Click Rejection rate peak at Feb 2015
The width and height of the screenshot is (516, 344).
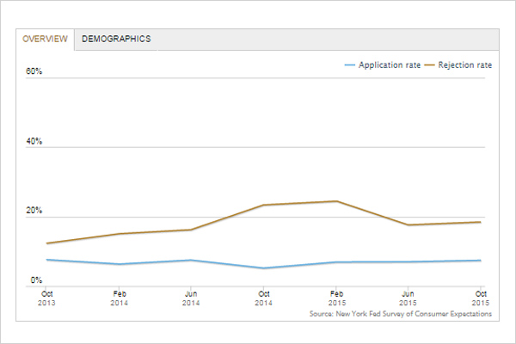(335, 201)
